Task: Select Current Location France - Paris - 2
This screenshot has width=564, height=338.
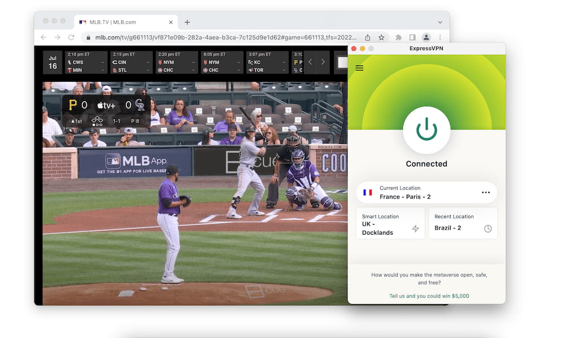Action: point(426,192)
